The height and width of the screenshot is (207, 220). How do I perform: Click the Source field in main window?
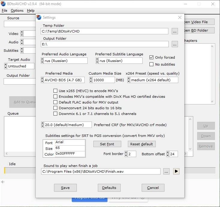[x=20, y=24]
